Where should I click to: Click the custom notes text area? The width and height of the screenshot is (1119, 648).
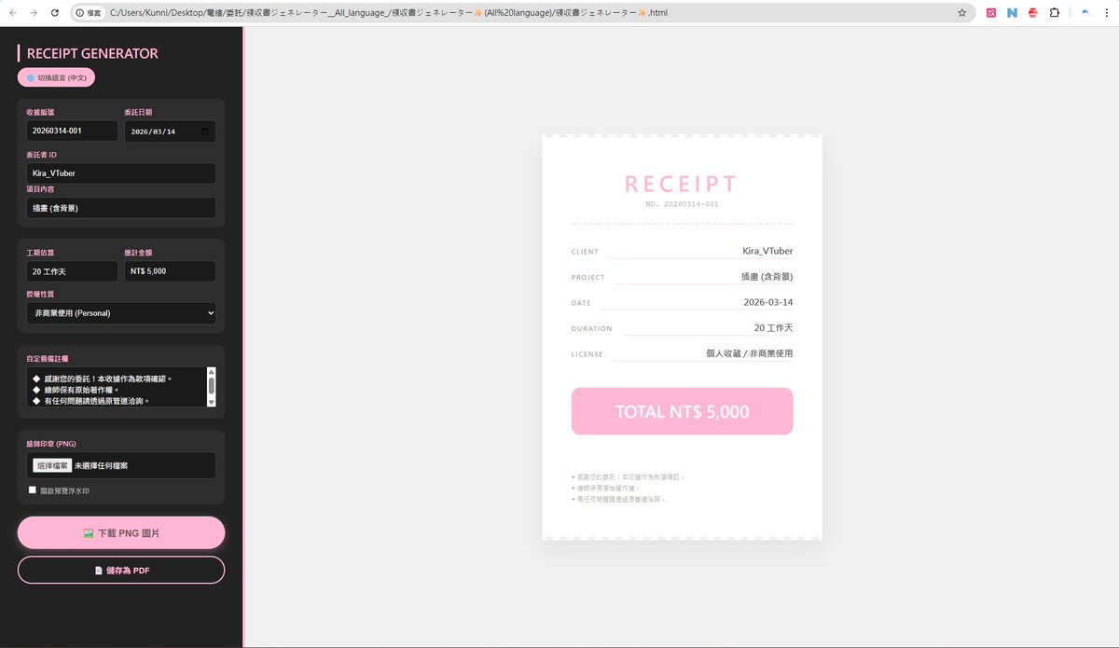pos(116,387)
